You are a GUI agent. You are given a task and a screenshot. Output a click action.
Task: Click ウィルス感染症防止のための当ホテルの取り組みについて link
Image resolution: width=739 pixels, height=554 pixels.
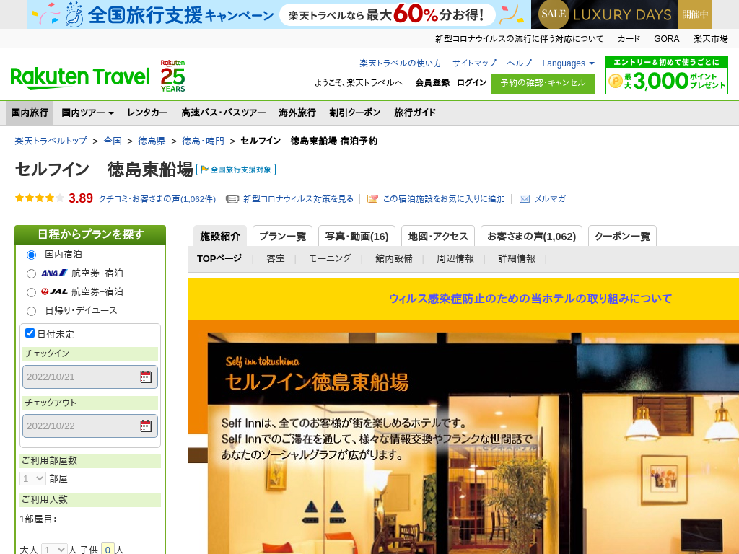tap(530, 299)
